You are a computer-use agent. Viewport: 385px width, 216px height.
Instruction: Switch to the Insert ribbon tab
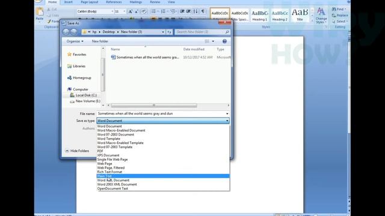click(68, 2)
